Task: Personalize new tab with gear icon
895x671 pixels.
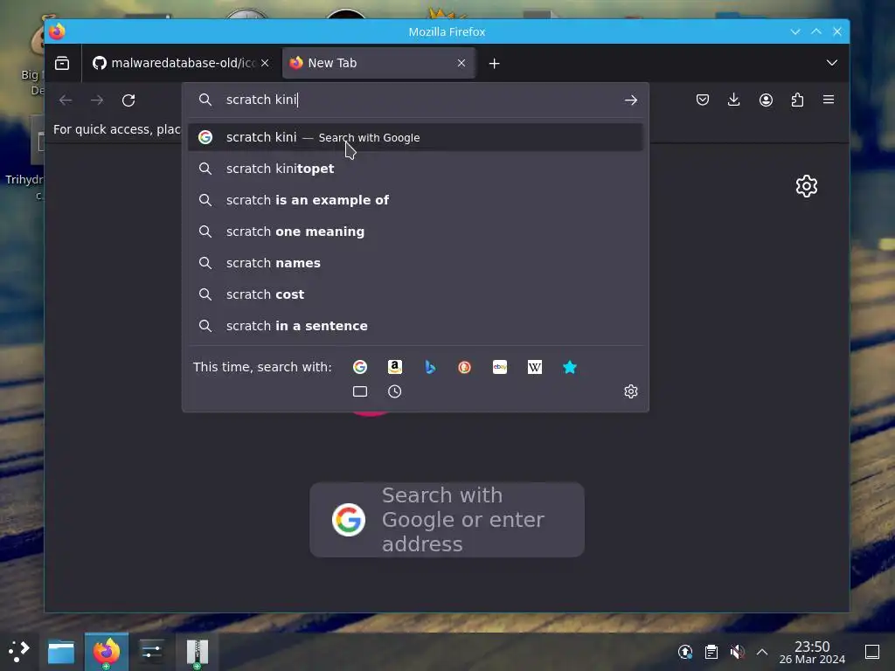Action: [807, 186]
